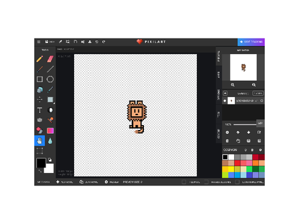The width and height of the screenshot is (299, 224).
Task: Select the highlighted Pan hand tool
Action: click(40, 141)
